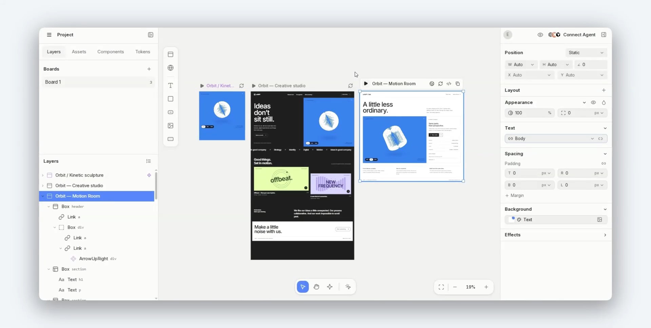
Task: Duplicate the Orbit — Motion Room frame
Action: click(458, 84)
